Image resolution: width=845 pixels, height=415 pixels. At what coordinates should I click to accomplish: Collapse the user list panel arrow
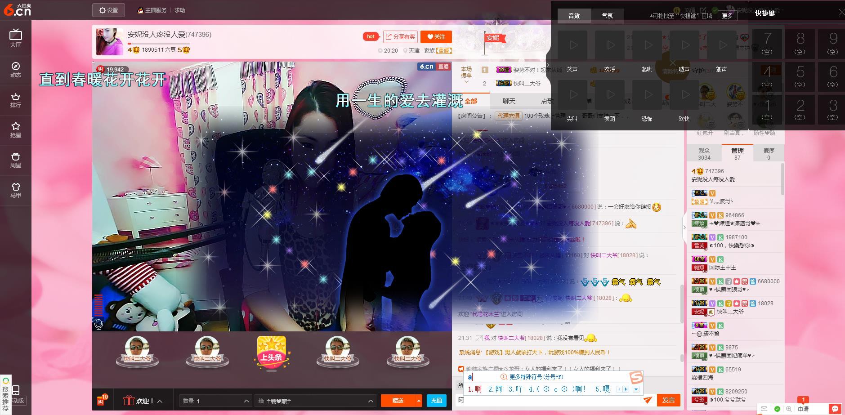coord(684,227)
